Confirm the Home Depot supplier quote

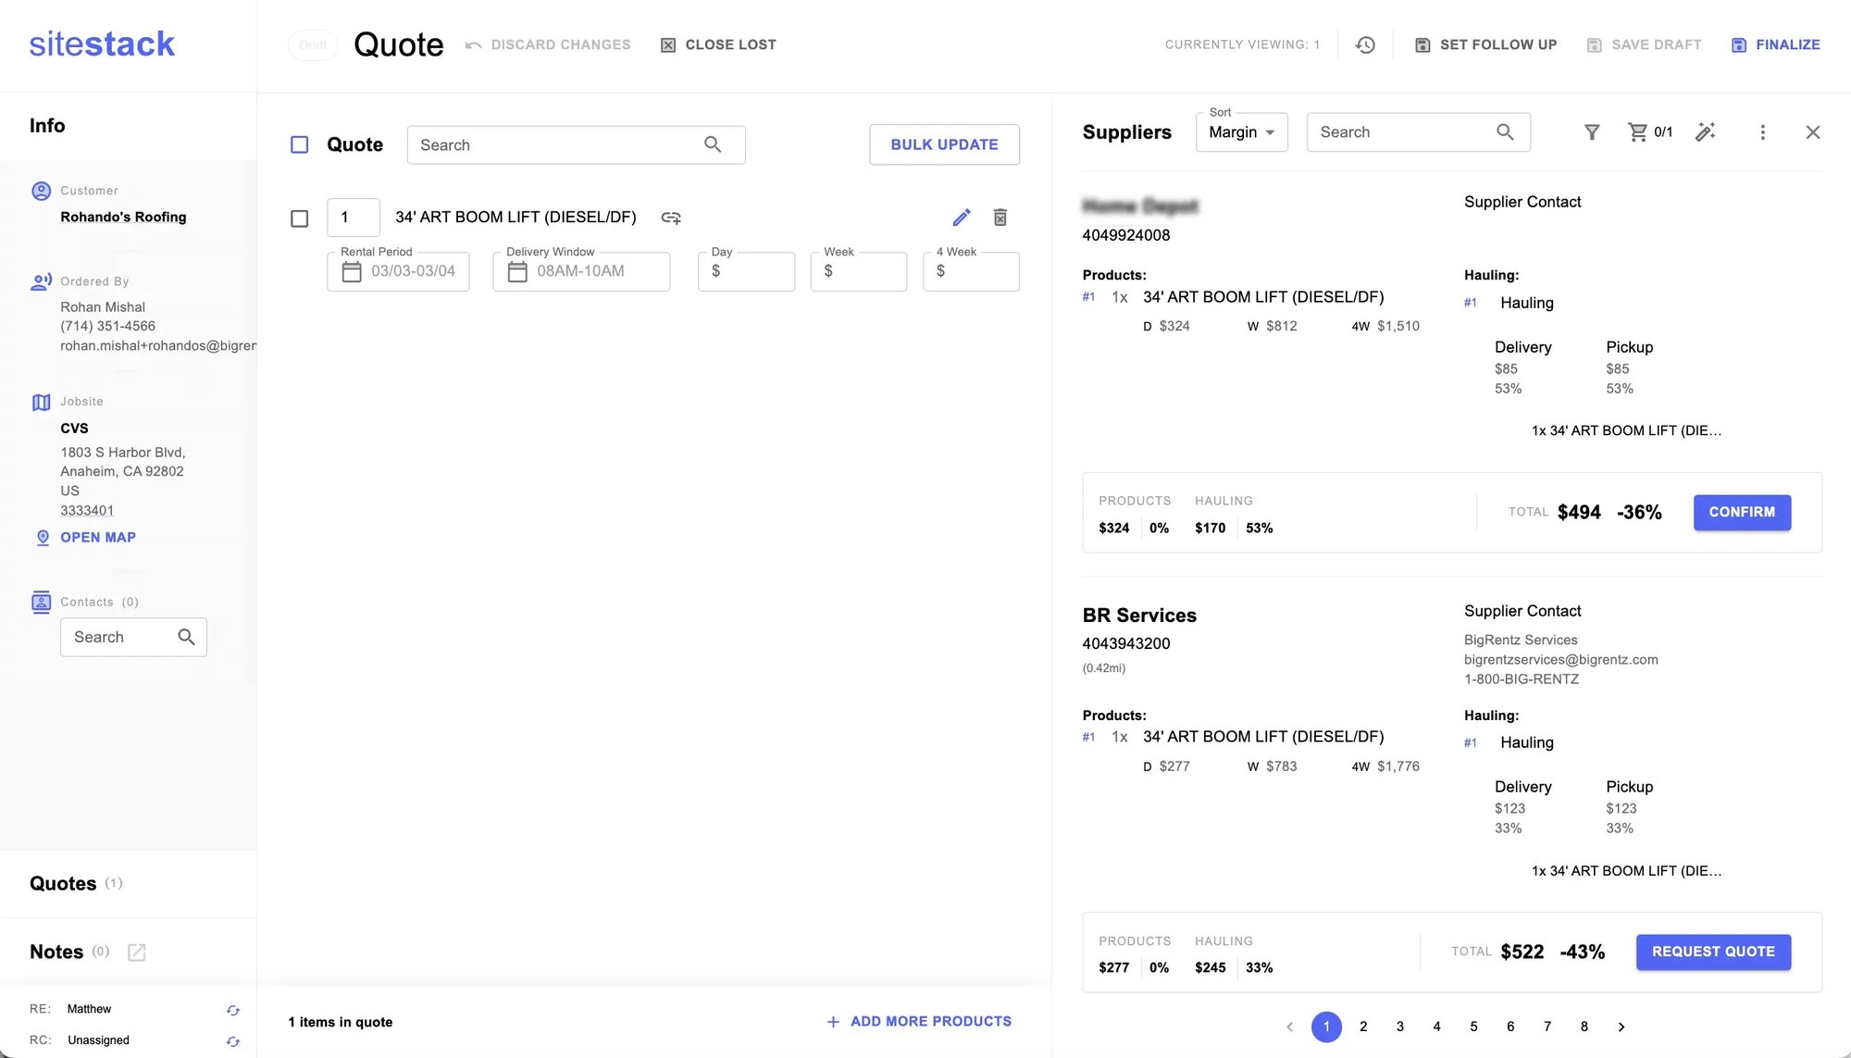coord(1742,512)
